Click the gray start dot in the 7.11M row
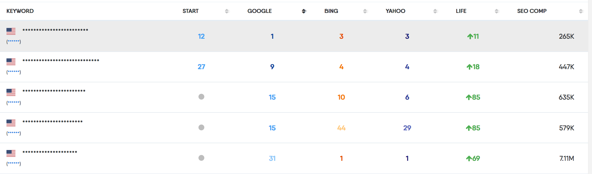Image resolution: width=592 pixels, height=174 pixels. tap(201, 158)
